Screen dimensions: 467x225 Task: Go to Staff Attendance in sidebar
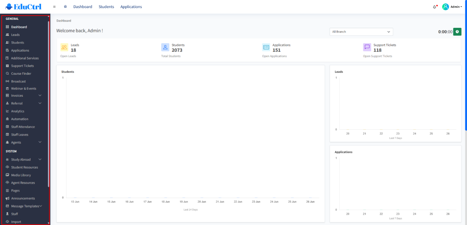[23, 127]
